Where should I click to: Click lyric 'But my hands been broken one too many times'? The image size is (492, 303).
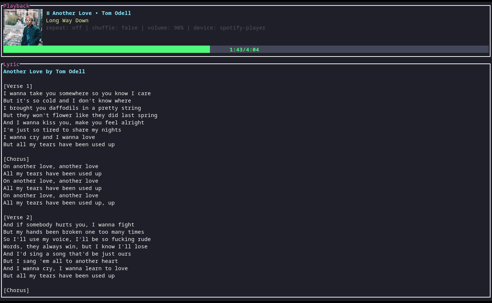[x=74, y=232]
